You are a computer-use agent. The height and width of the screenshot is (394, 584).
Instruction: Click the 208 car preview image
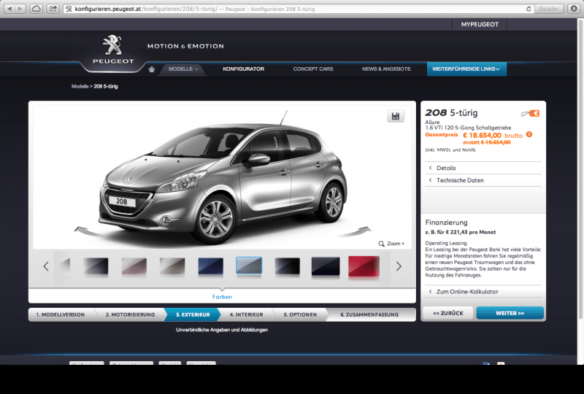[x=223, y=178]
